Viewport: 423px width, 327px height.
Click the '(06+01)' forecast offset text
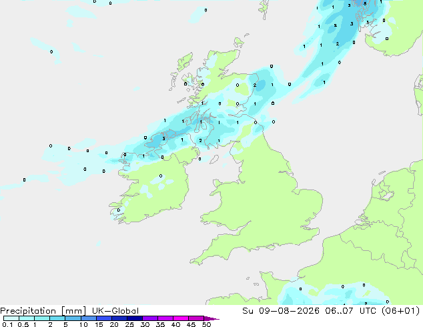401,311
